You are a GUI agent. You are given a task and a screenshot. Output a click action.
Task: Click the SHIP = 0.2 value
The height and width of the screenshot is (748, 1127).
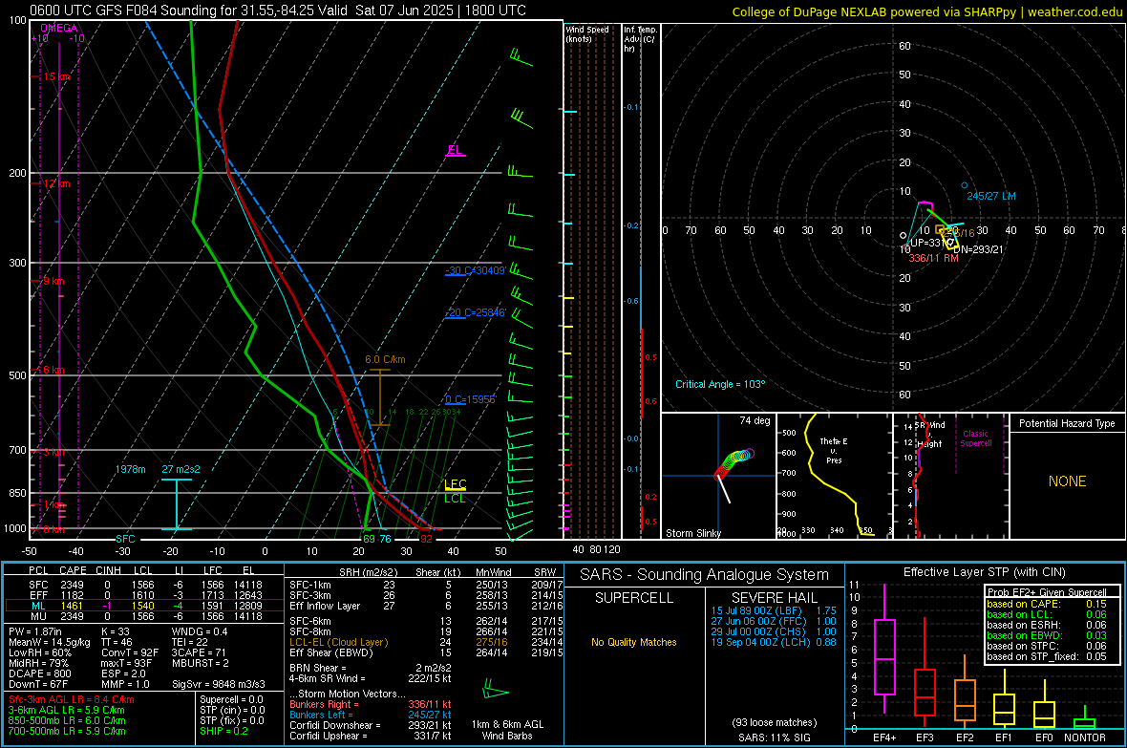[223, 731]
